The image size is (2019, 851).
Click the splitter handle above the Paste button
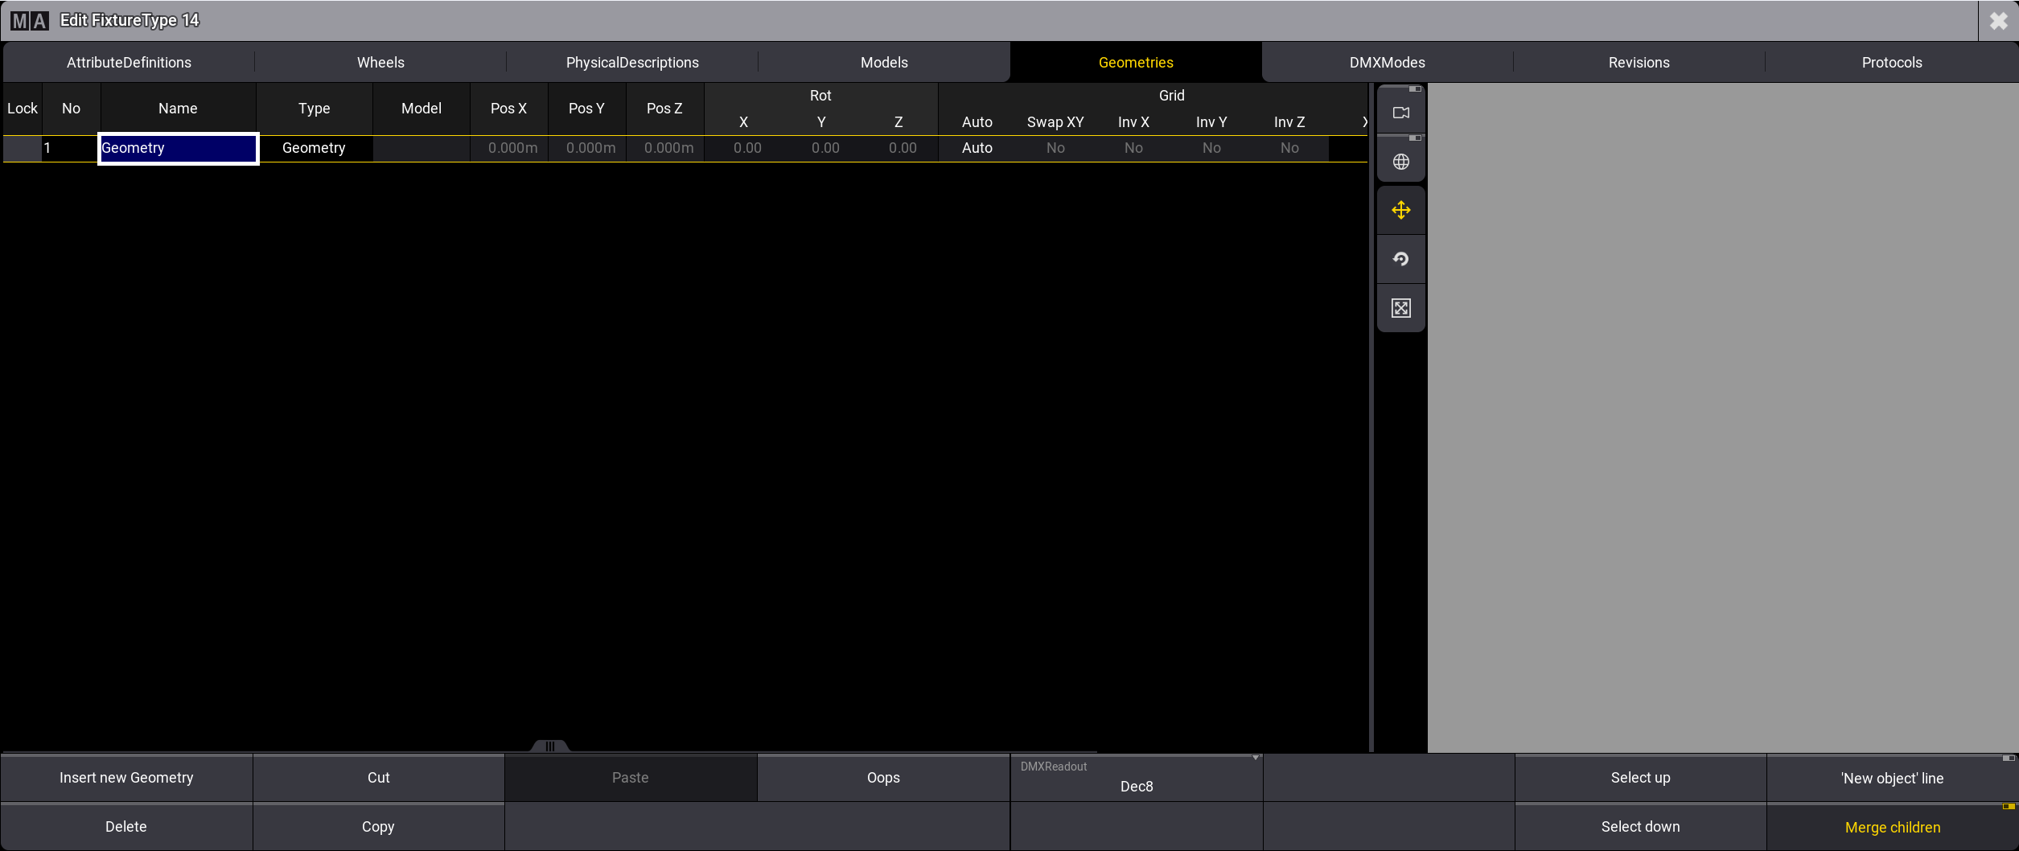(550, 746)
